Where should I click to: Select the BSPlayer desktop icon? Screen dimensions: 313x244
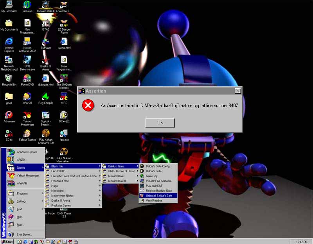46,44
